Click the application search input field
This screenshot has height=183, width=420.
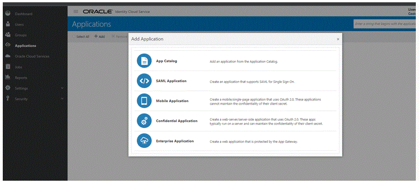tap(385, 24)
